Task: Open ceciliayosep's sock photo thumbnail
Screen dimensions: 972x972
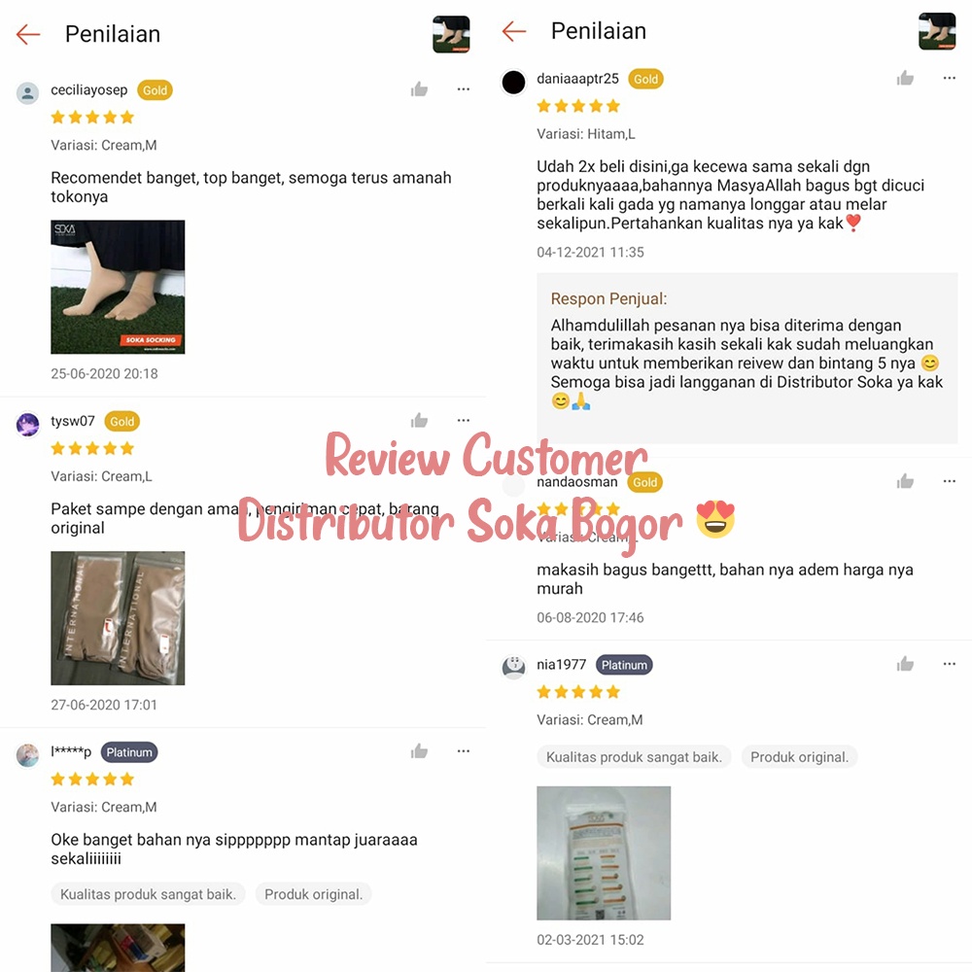Action: pyautogui.click(x=118, y=287)
